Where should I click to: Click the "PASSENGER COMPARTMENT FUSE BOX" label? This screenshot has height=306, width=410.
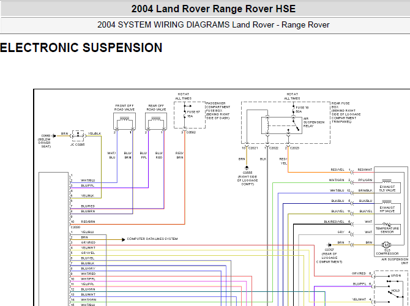coord(218,111)
